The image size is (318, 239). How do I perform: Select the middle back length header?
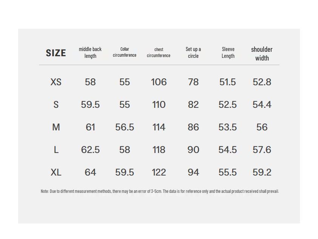point(90,53)
